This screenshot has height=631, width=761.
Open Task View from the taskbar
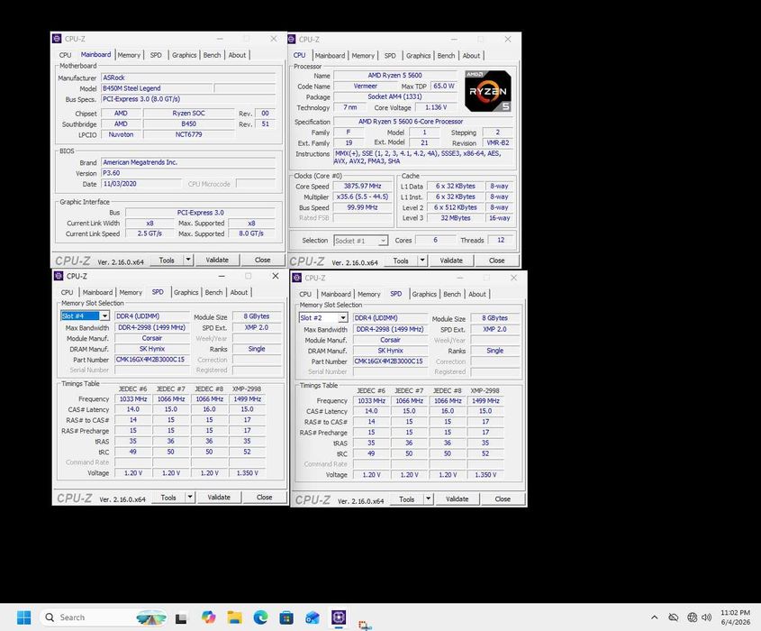[181, 617]
